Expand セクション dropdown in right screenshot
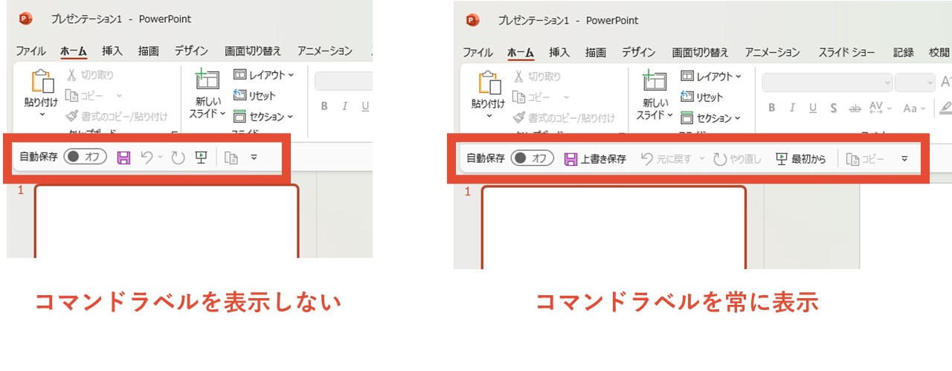 [738, 118]
